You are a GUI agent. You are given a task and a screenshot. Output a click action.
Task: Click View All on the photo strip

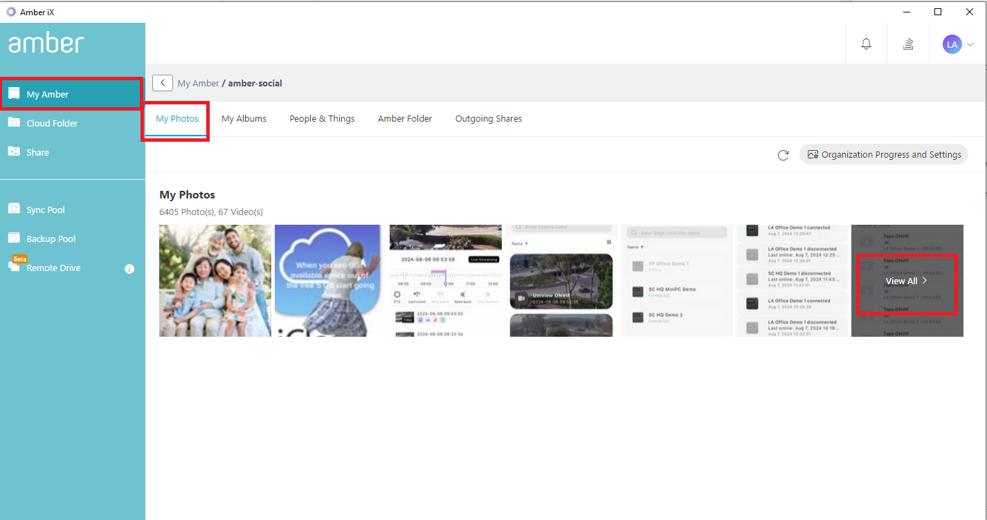coord(907,281)
